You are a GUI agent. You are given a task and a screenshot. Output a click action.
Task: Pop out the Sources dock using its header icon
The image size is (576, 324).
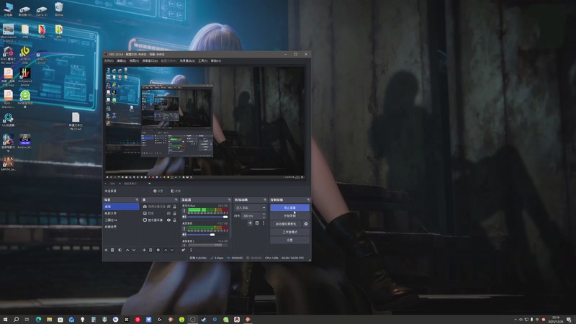click(x=176, y=200)
